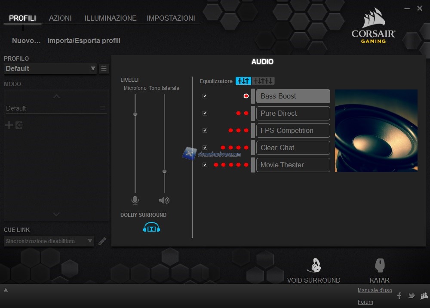Disable the Movie Theater preset checkbox

[x=205, y=165]
